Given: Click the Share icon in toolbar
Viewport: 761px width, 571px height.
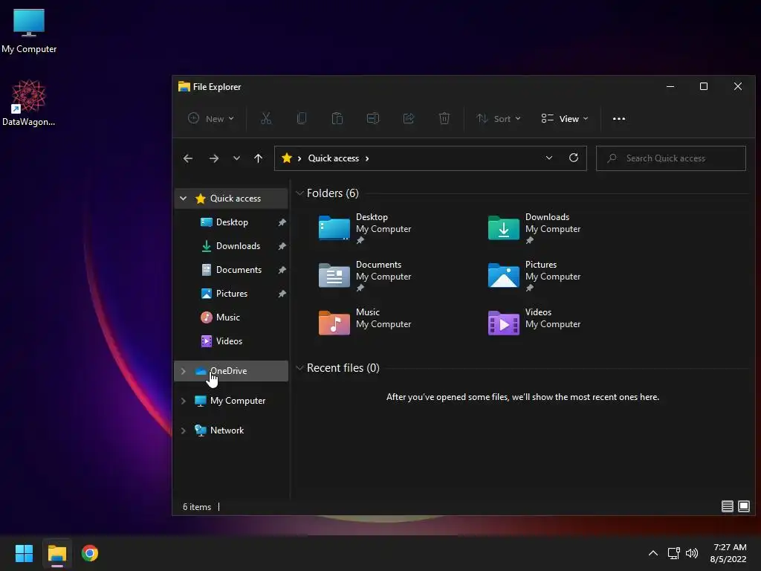Looking at the screenshot, I should tap(409, 118).
